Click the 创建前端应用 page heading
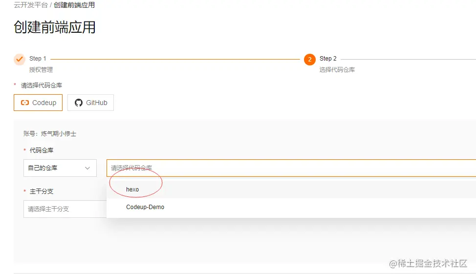This screenshot has height=277, width=476. pyautogui.click(x=55, y=27)
